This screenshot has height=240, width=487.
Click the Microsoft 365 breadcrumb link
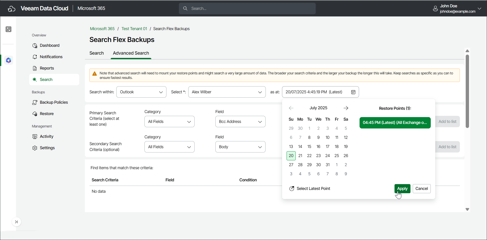(102, 29)
